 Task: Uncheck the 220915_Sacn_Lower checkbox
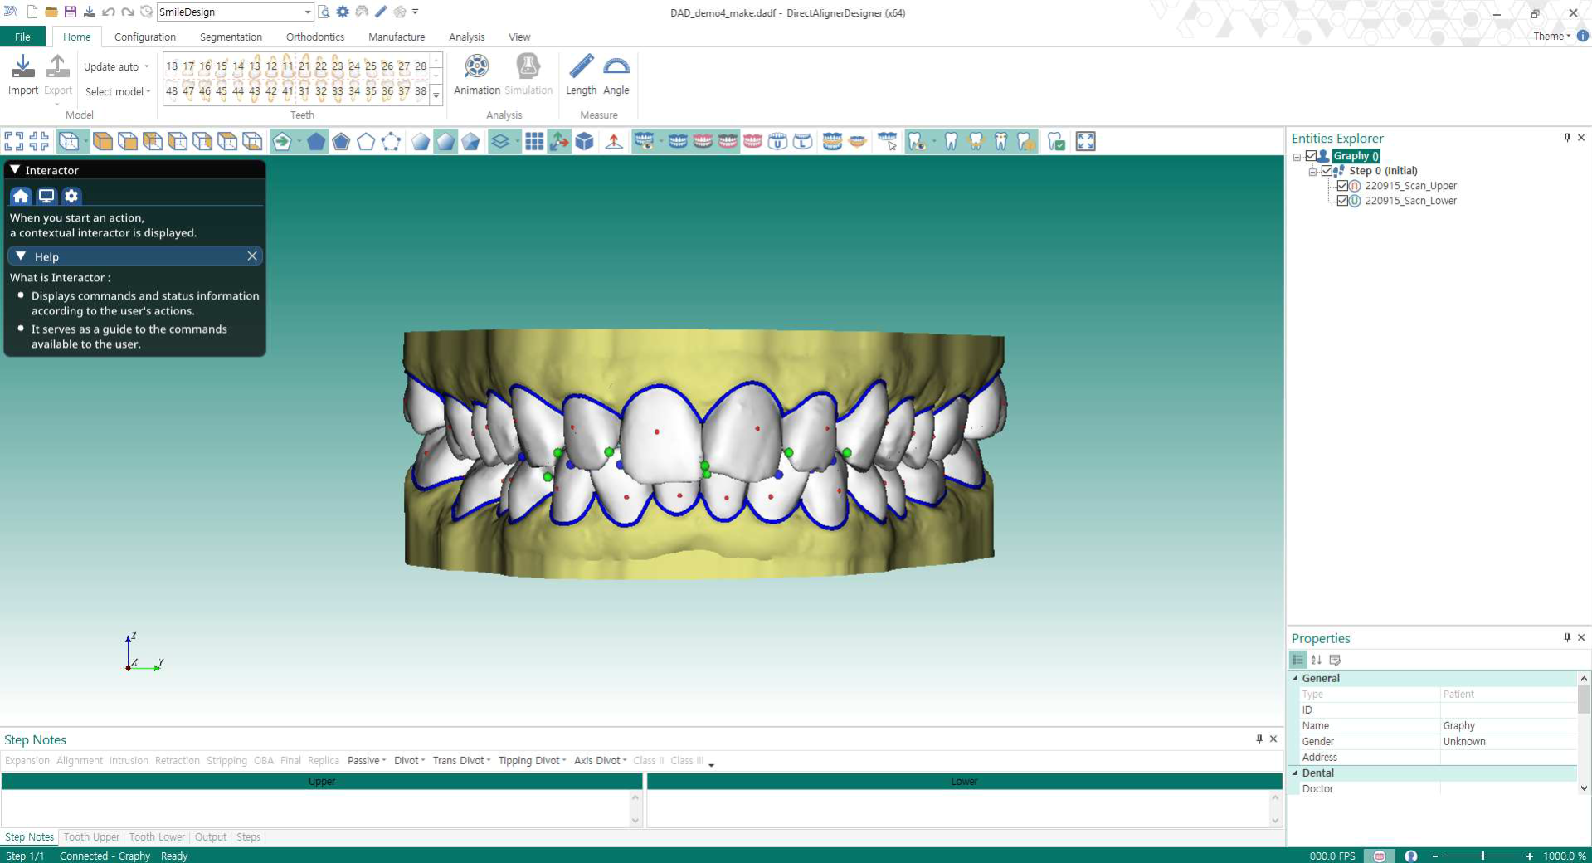(1342, 201)
